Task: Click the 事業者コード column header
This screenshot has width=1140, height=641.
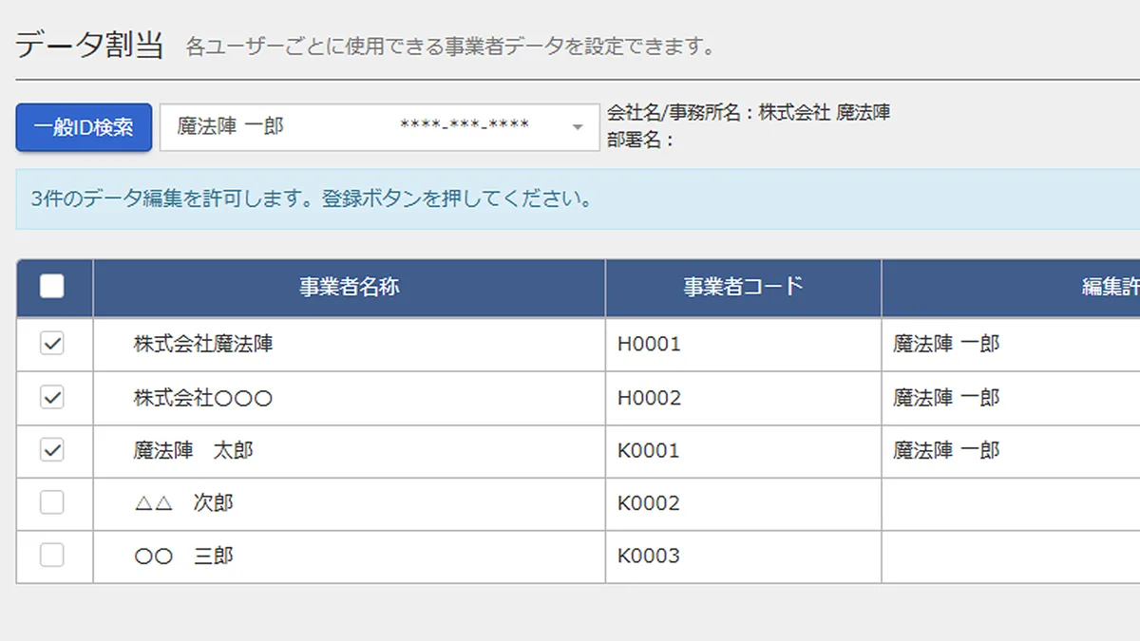Action: [743, 288]
